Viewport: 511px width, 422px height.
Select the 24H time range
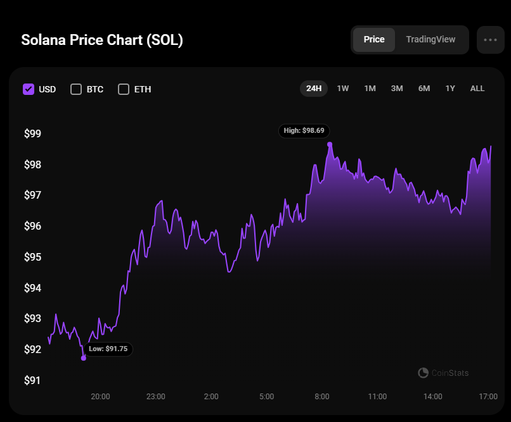click(314, 89)
